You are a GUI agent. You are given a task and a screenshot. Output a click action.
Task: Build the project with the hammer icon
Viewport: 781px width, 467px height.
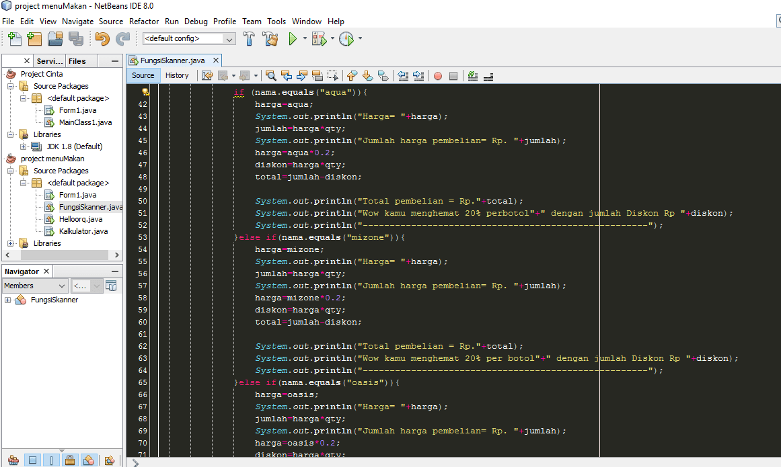pyautogui.click(x=249, y=39)
